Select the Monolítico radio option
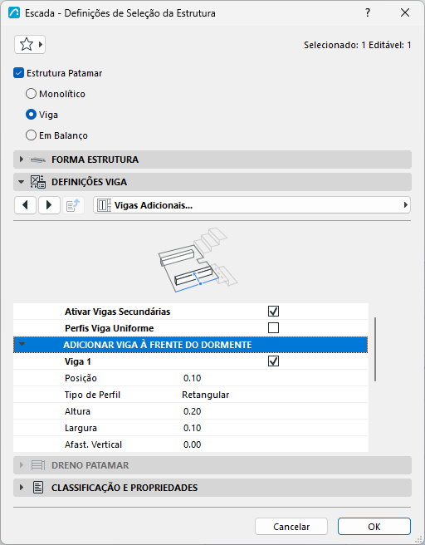 [x=31, y=94]
